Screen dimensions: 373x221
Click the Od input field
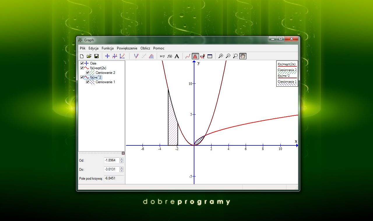pyautogui.click(x=112, y=160)
